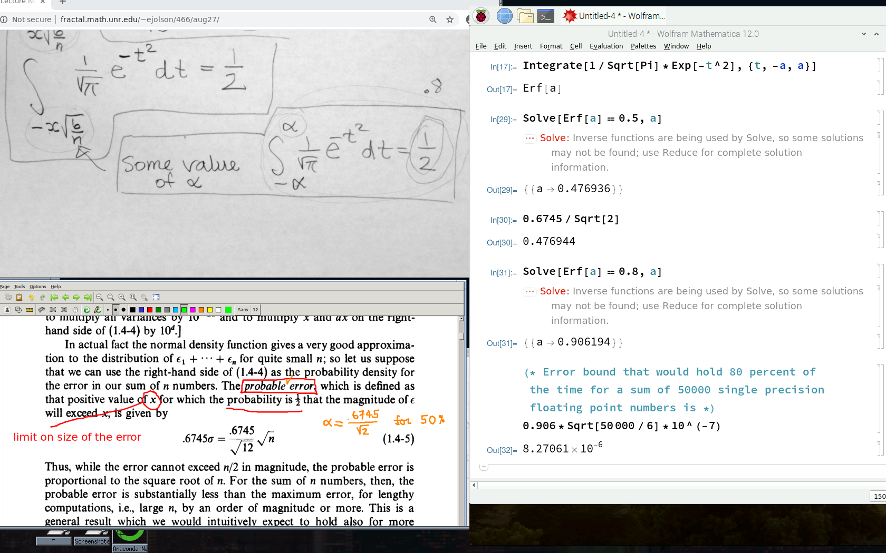Click the Sans font selector button
This screenshot has height=553, width=886.
243,310
